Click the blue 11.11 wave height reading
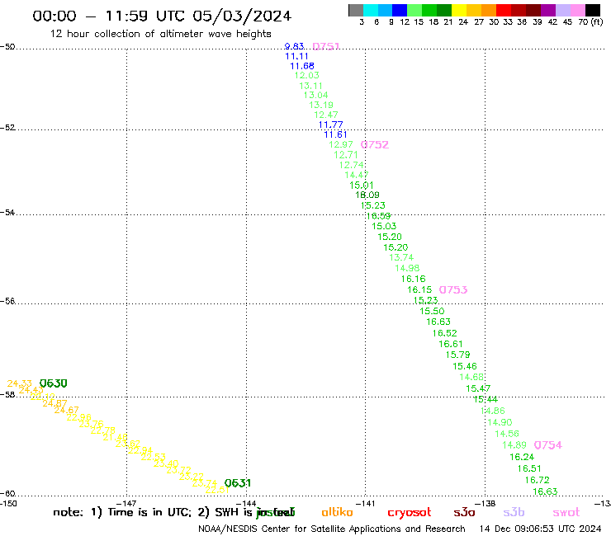611x536 pixels. (x=296, y=56)
